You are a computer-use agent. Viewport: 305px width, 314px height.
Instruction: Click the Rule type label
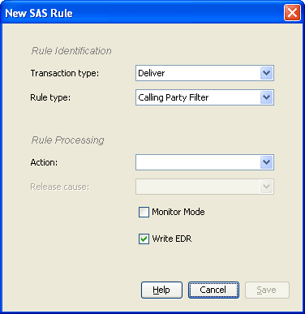pos(50,97)
